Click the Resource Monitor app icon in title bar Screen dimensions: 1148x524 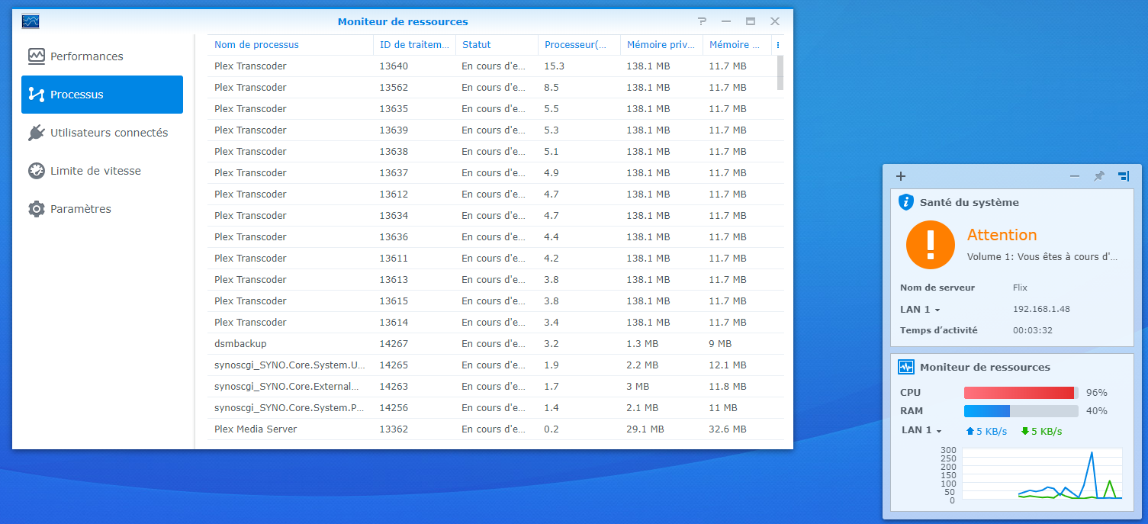coord(31,21)
